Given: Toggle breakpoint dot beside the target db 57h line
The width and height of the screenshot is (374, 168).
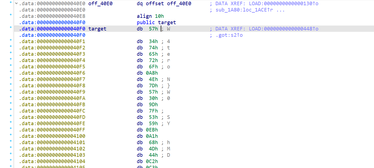Looking at the screenshot, I should tap(11, 27).
